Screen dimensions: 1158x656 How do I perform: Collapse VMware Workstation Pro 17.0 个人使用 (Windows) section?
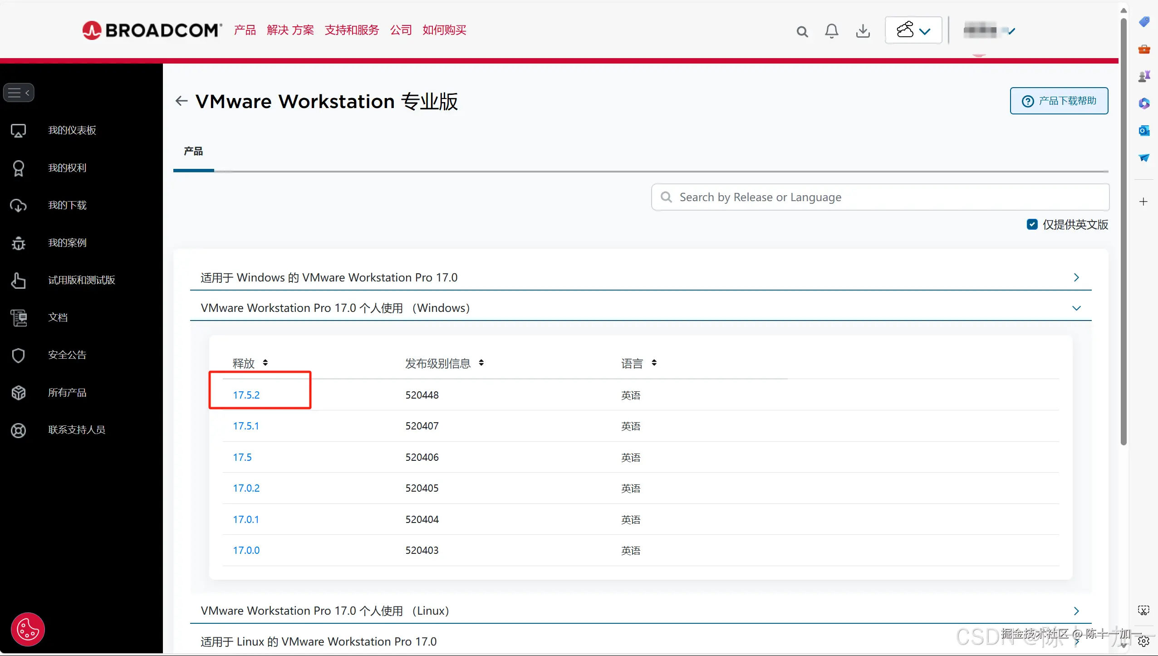(1076, 308)
